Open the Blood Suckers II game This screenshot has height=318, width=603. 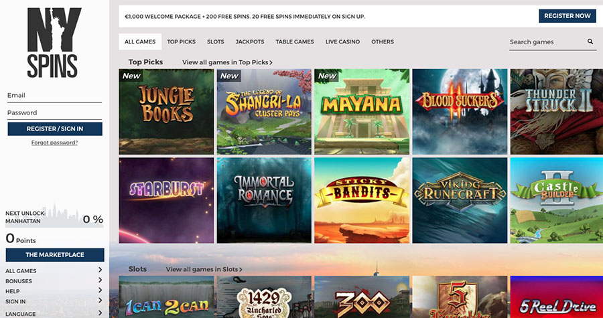pyautogui.click(x=460, y=112)
